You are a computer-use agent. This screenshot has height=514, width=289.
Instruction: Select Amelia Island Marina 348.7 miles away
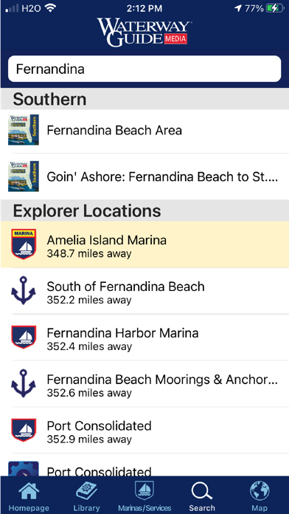pos(144,244)
